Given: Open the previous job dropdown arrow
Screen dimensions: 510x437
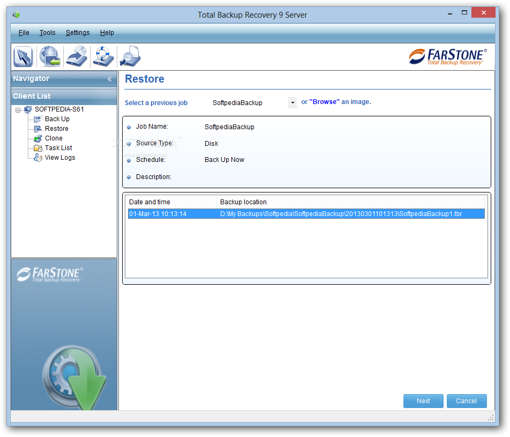Looking at the screenshot, I should coord(292,102).
